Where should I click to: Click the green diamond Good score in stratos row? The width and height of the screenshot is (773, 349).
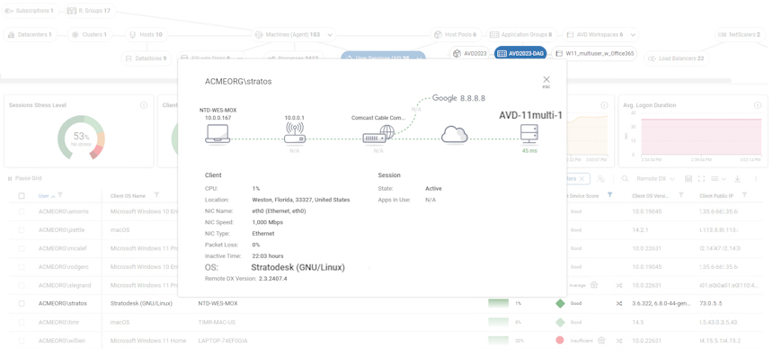coord(560,304)
